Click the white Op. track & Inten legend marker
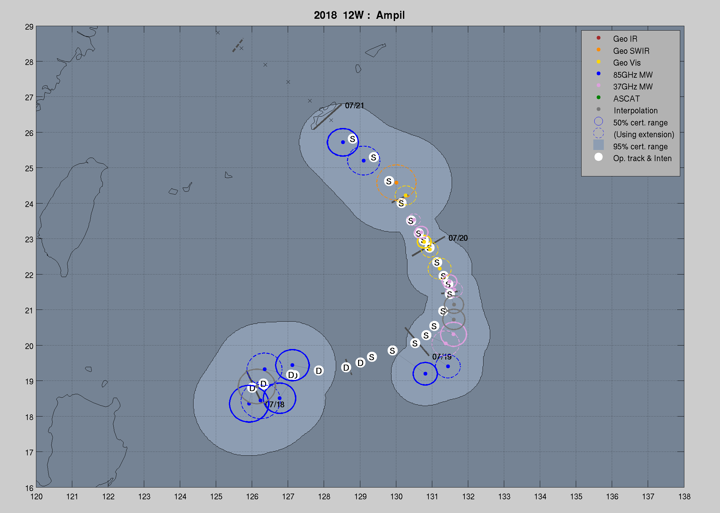 598,157
